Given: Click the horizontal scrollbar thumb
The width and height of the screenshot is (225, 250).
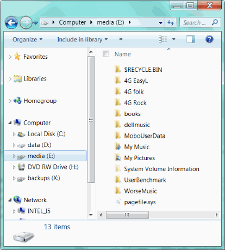Looking at the screenshot, I should [127, 215].
